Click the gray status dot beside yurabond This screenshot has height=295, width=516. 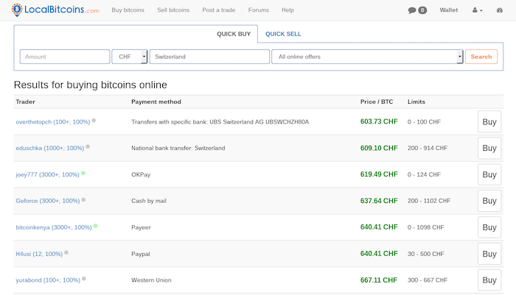(84, 279)
